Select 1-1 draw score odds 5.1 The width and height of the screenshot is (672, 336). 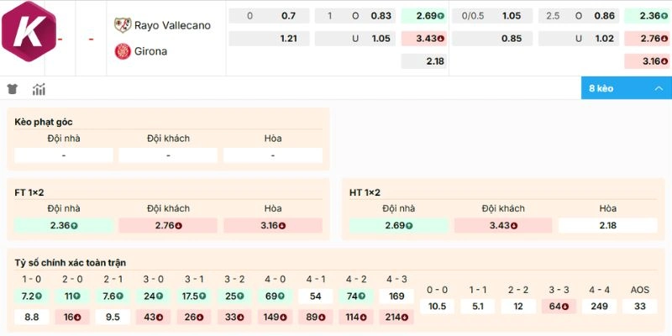coord(477,307)
